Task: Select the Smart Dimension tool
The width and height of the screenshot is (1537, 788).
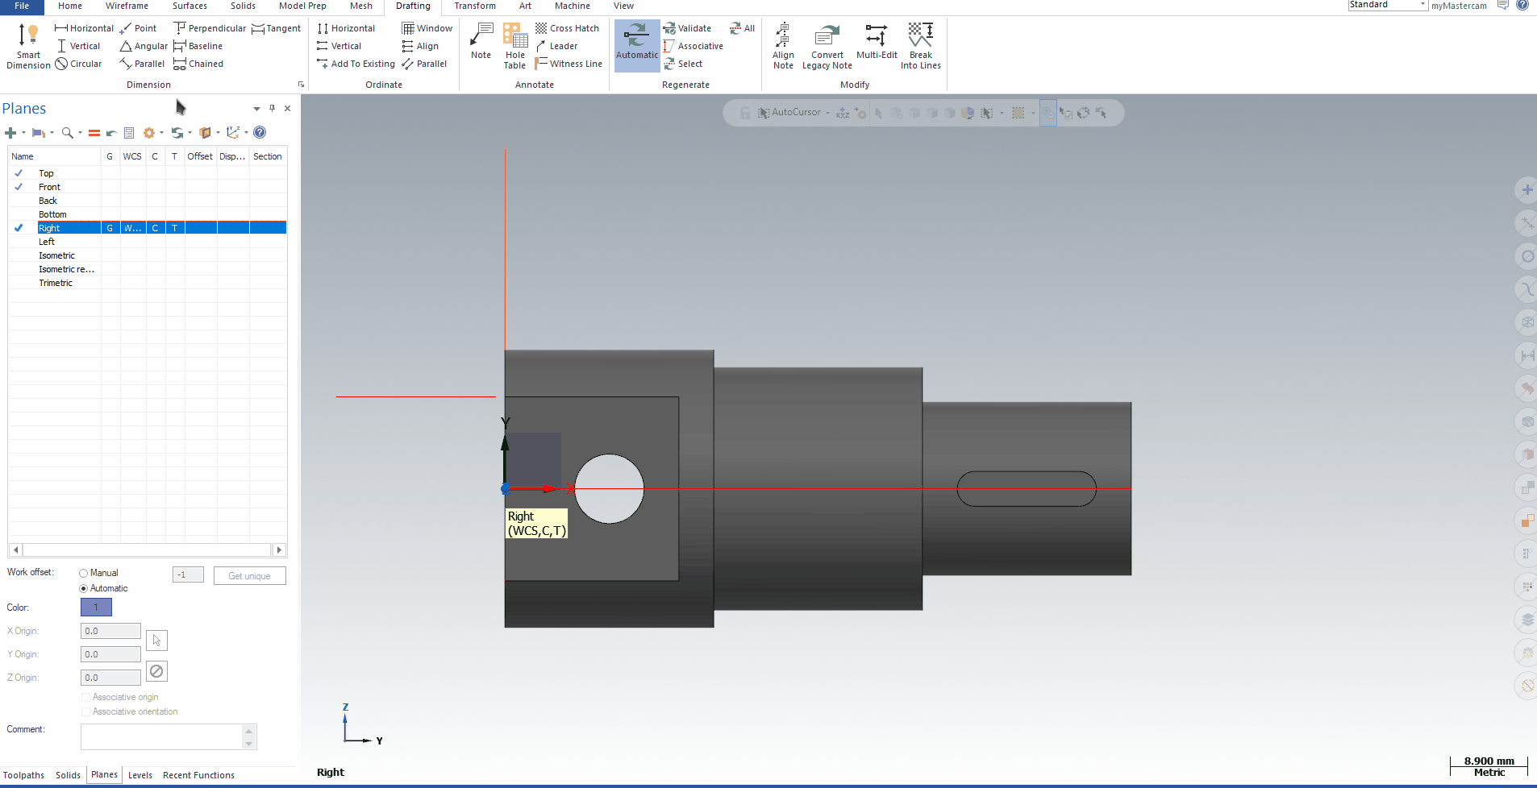Action: coord(28,46)
